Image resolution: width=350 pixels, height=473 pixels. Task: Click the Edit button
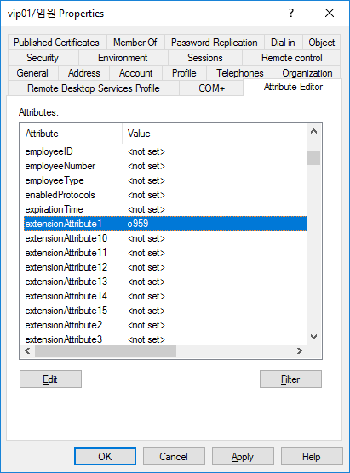click(50, 379)
